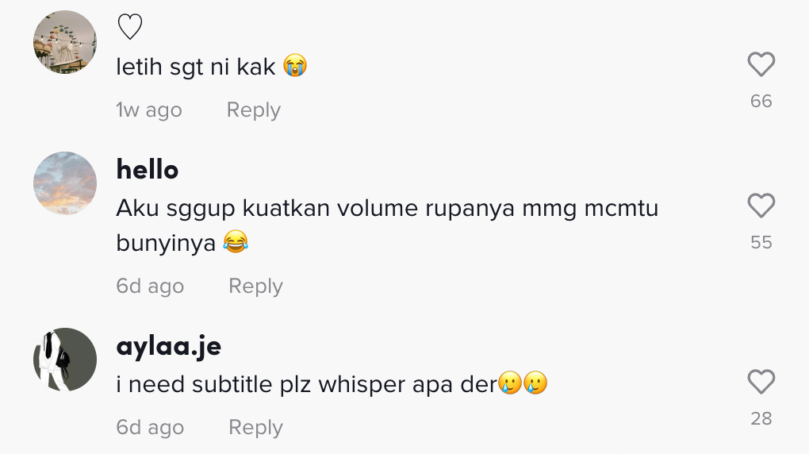Open the heart-symbol username at top
This screenshot has width=809, height=454.
point(130,26)
